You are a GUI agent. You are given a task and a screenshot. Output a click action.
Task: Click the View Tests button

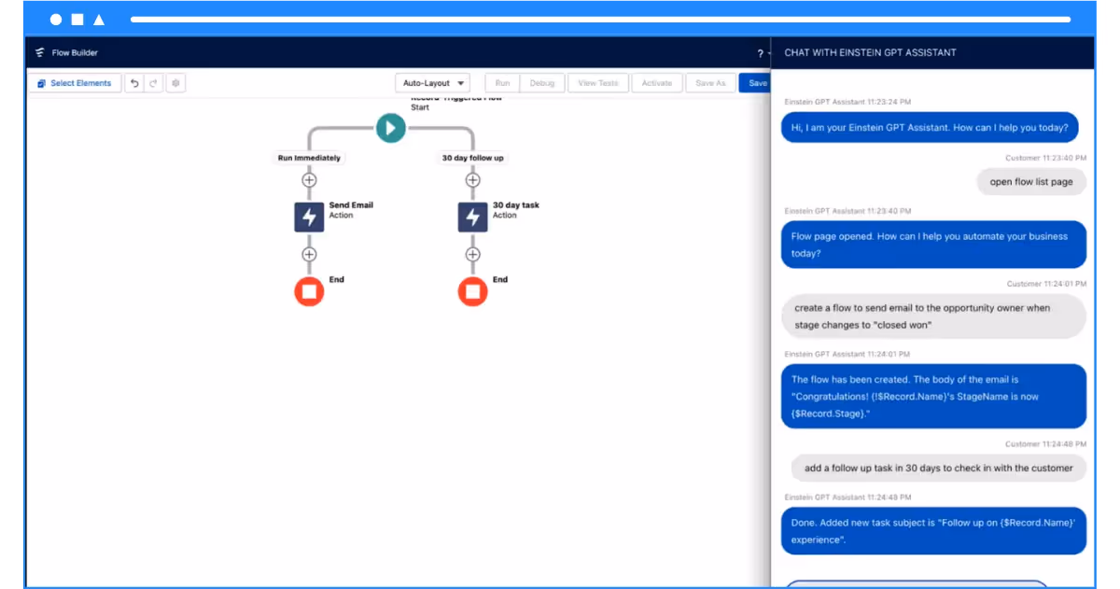pos(598,83)
